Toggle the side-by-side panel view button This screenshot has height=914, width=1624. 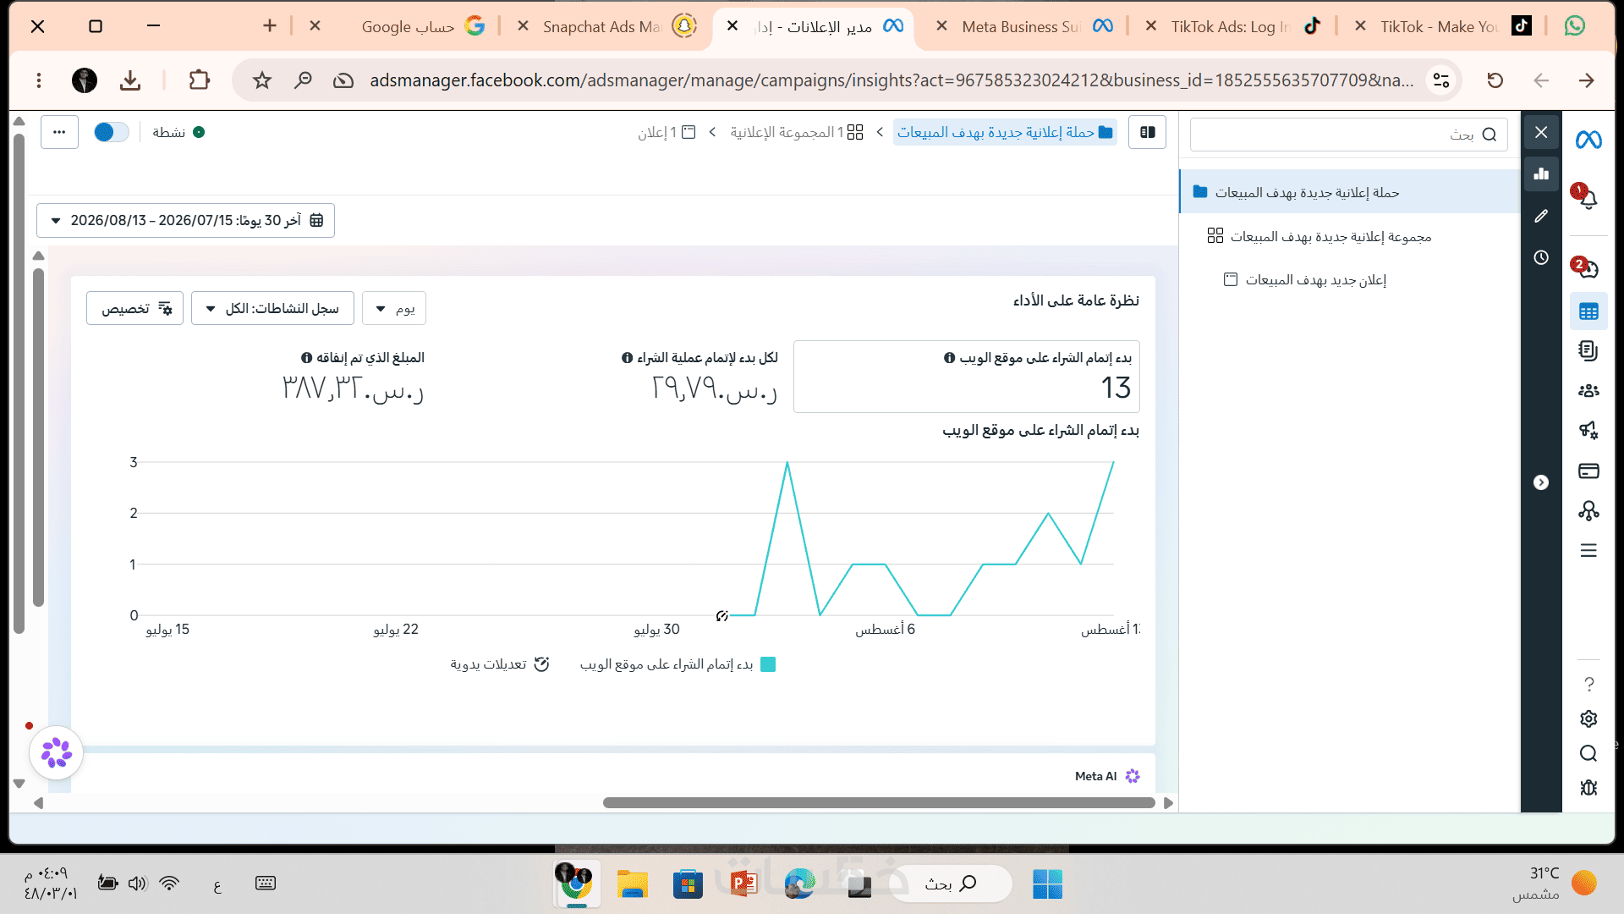[1147, 132]
